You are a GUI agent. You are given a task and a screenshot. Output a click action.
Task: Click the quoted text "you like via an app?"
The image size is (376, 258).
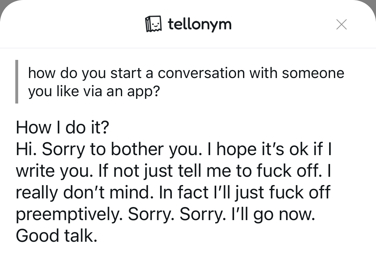(94, 92)
